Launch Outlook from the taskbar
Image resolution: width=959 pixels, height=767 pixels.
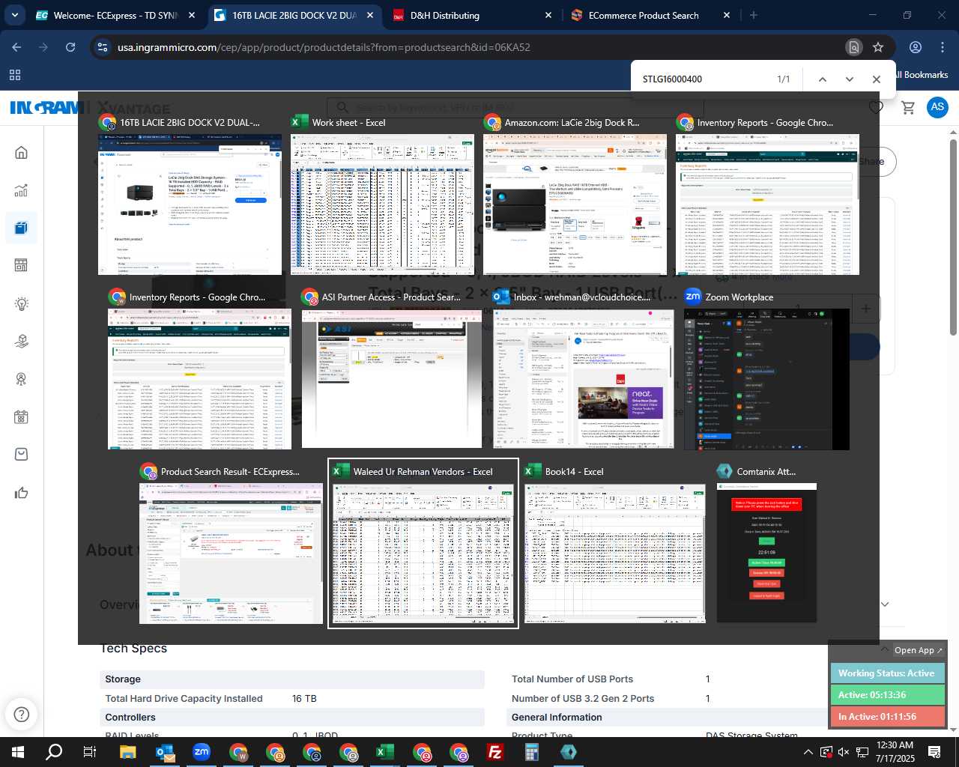165,752
